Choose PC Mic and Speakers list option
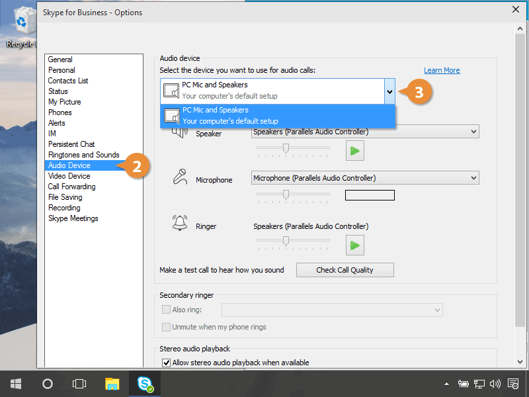Screen dimensions: 529x397 tap(278, 115)
